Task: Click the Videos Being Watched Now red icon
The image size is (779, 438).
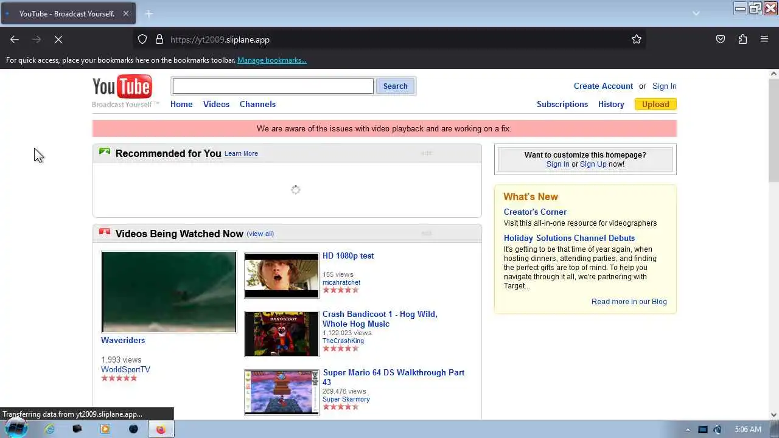Action: [x=105, y=232]
